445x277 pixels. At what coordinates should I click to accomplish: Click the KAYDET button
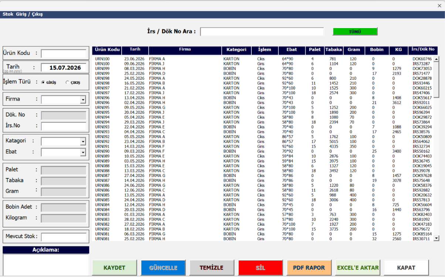click(114, 268)
